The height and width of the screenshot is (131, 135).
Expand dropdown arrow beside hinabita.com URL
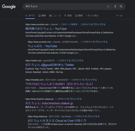click(x=70, y=80)
